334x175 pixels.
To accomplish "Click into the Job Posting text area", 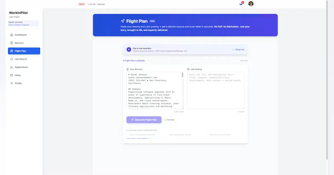I will point(216,90).
